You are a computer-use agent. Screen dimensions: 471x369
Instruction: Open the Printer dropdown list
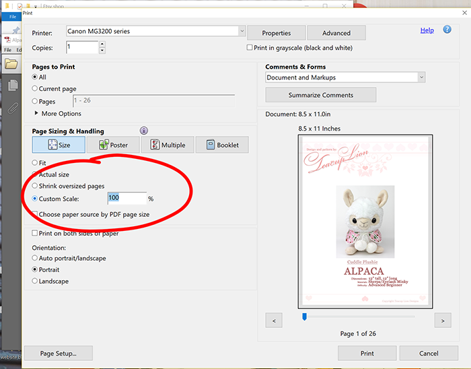[x=242, y=31]
